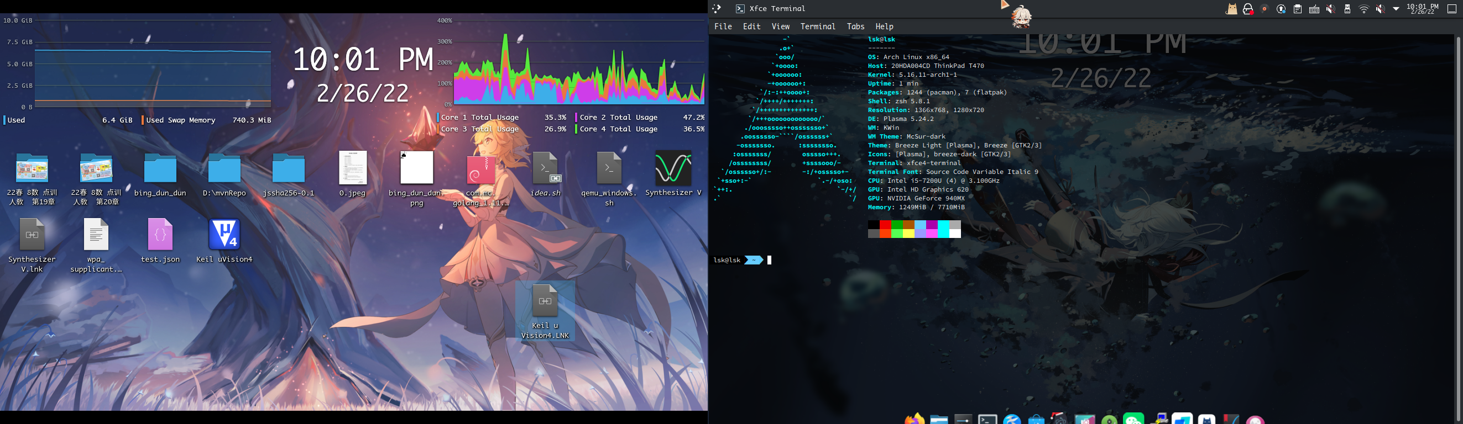This screenshot has width=1463, height=424.
Task: Open the Terminal menu in menu bar
Action: (x=818, y=26)
